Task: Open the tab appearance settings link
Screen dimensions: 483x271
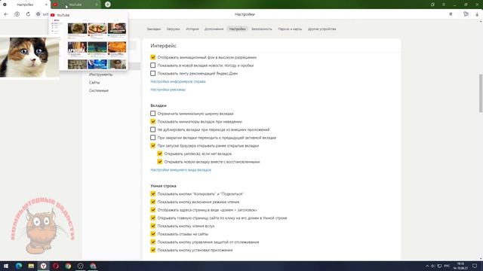Action: tap(181, 169)
